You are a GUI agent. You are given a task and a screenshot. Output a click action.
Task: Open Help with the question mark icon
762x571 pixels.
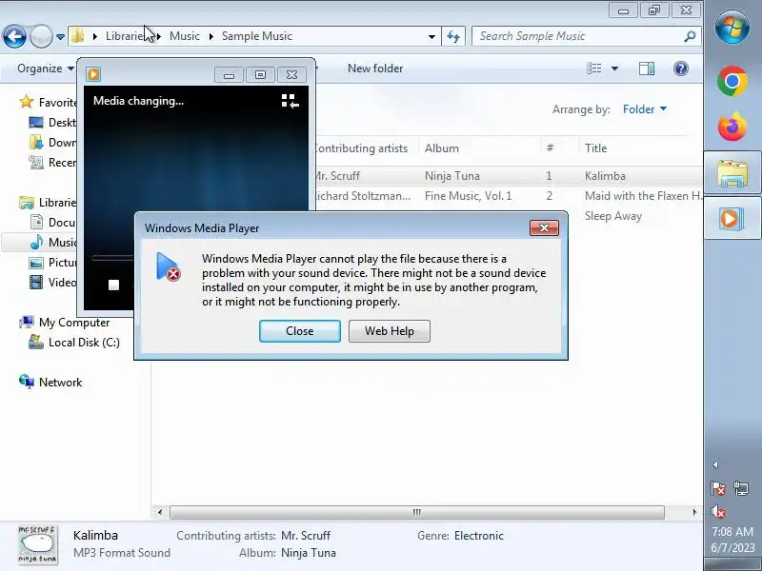[681, 69]
